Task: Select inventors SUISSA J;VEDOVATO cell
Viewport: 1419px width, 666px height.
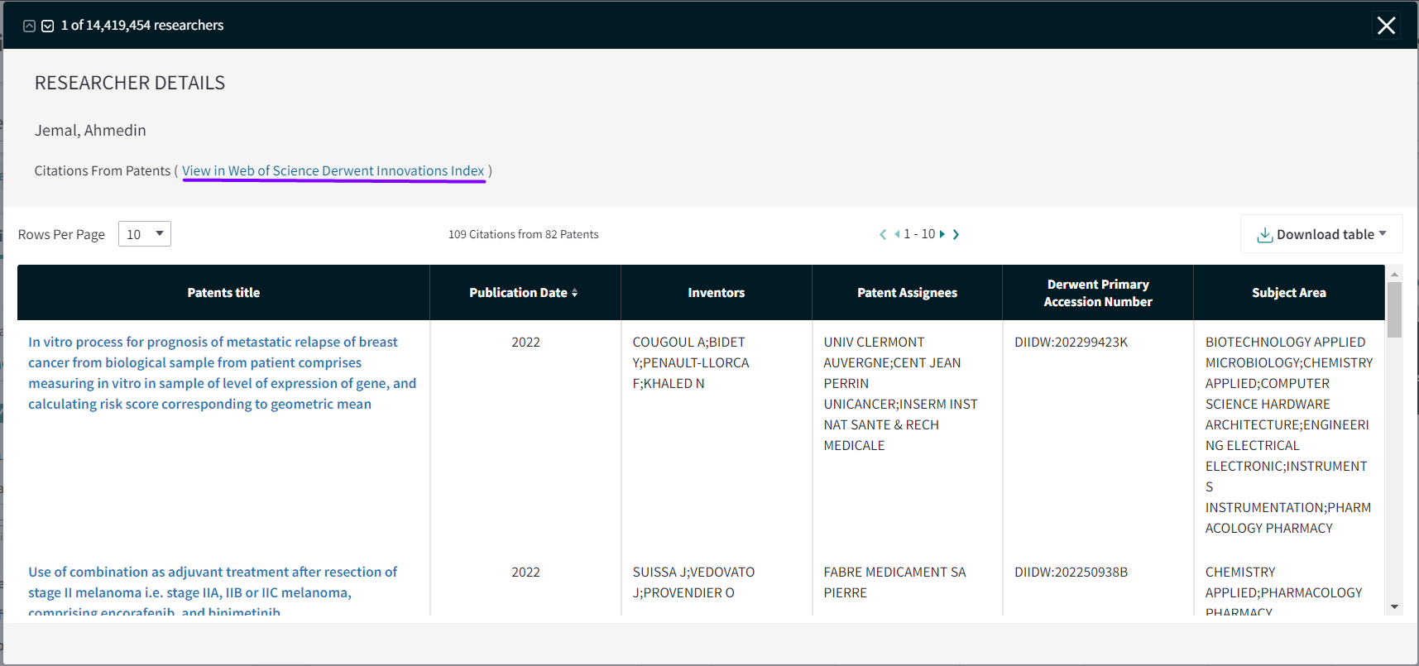Action: click(693, 582)
